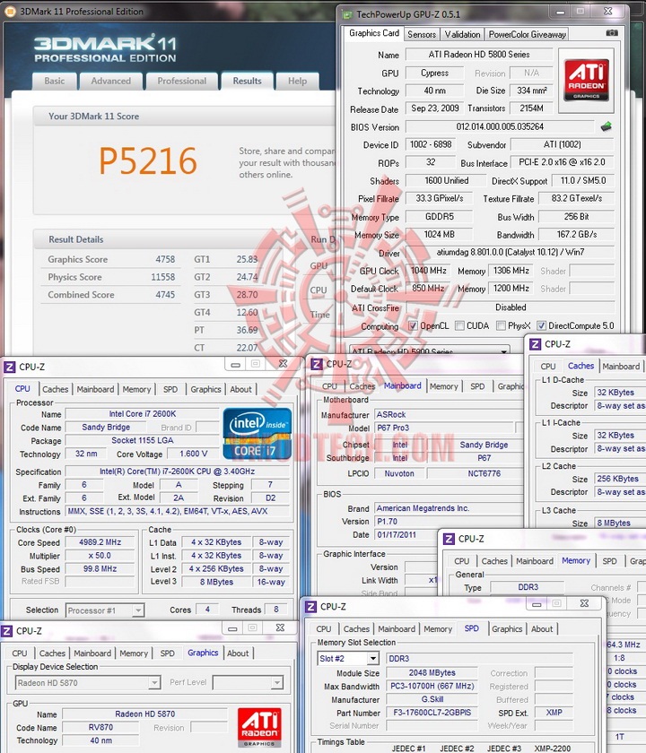Click the Intel Core i7 logo in CPU-Z

(x=258, y=434)
